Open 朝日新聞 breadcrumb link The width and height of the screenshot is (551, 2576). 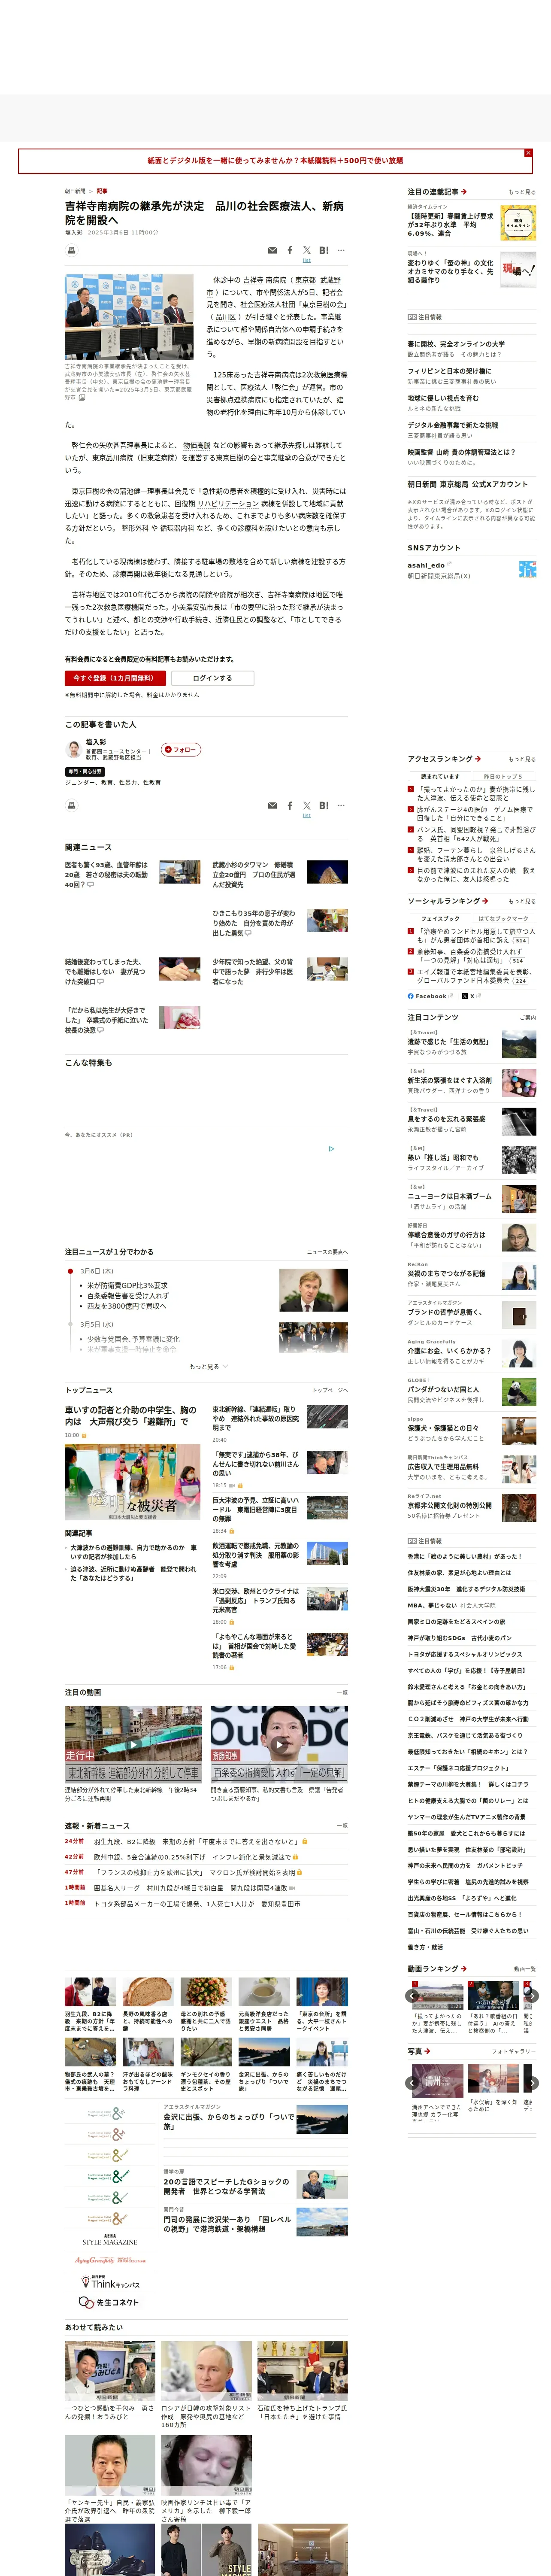(75, 191)
